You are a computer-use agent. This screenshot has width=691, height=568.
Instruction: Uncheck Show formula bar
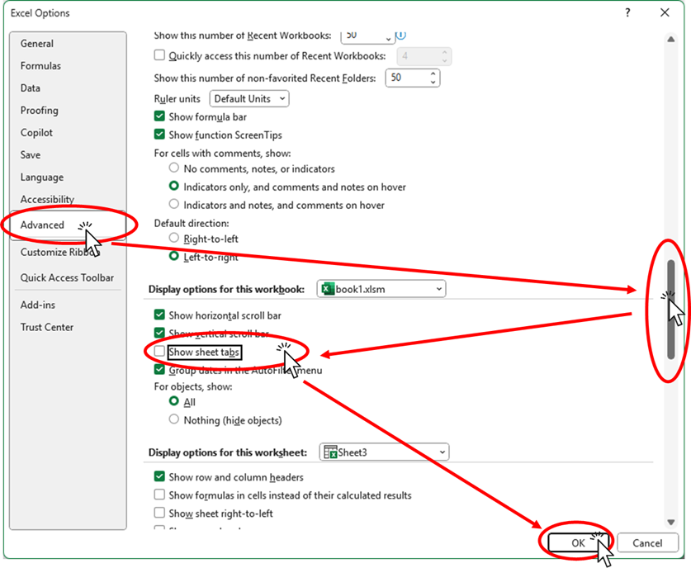click(x=159, y=116)
